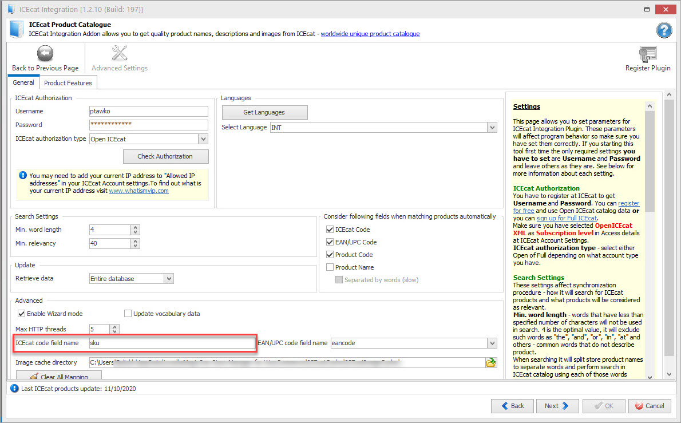Click the OK button
Image resolution: width=681 pixels, height=423 pixels.
click(604, 406)
